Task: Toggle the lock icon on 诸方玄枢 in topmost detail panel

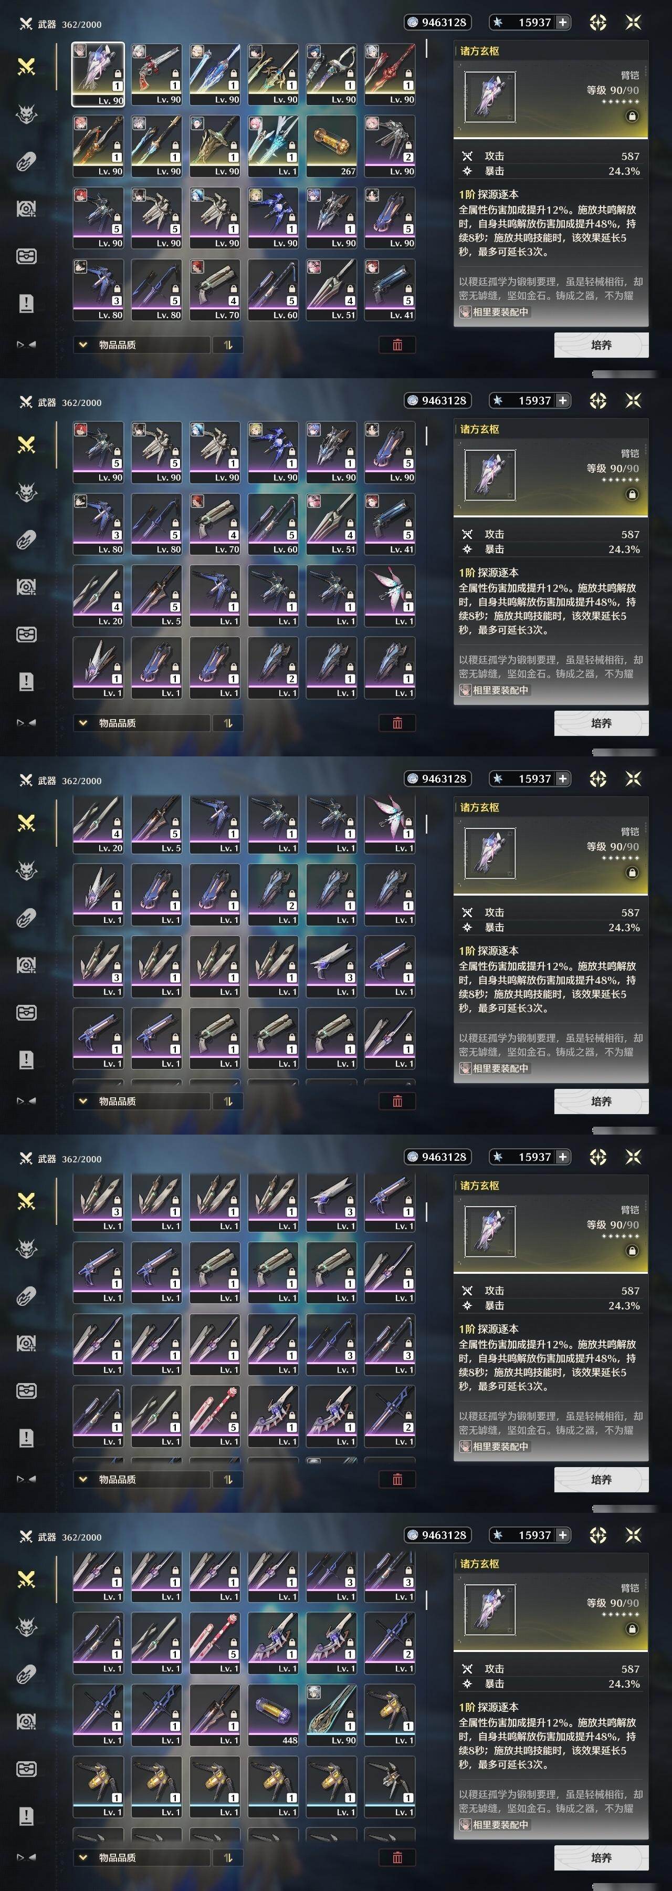Action: coord(632,116)
